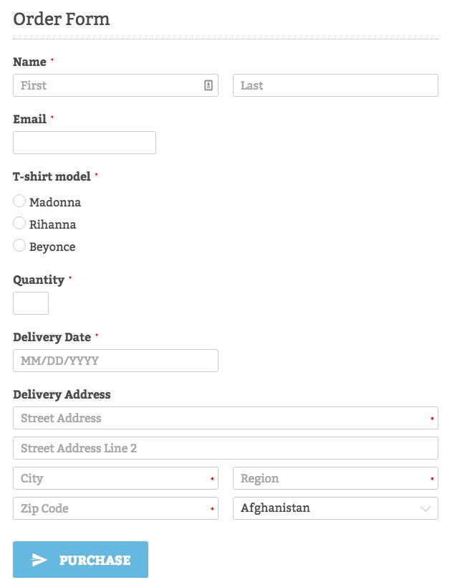Click into the Email input field

(x=84, y=142)
